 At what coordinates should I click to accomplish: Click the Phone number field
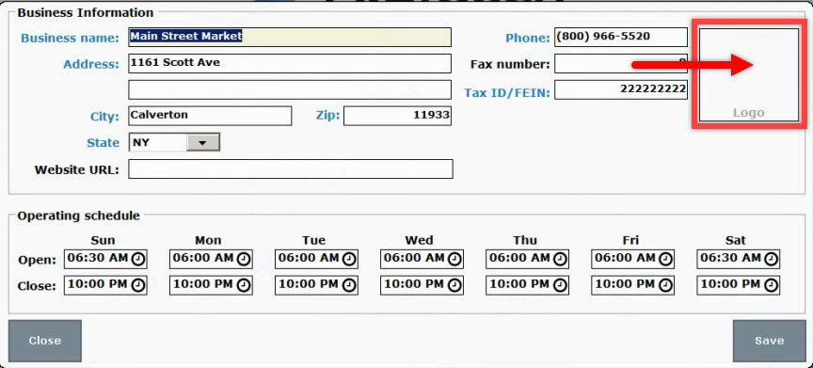[621, 37]
